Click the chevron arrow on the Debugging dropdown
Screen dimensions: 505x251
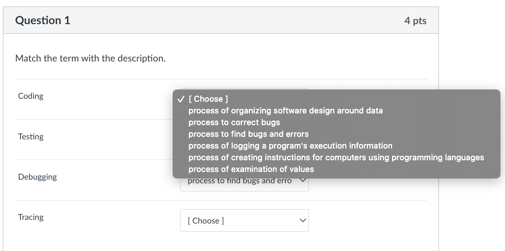[302, 180]
